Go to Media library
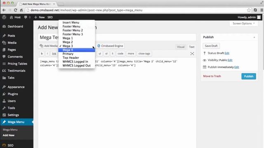 pyautogui.click(x=12, y=43)
